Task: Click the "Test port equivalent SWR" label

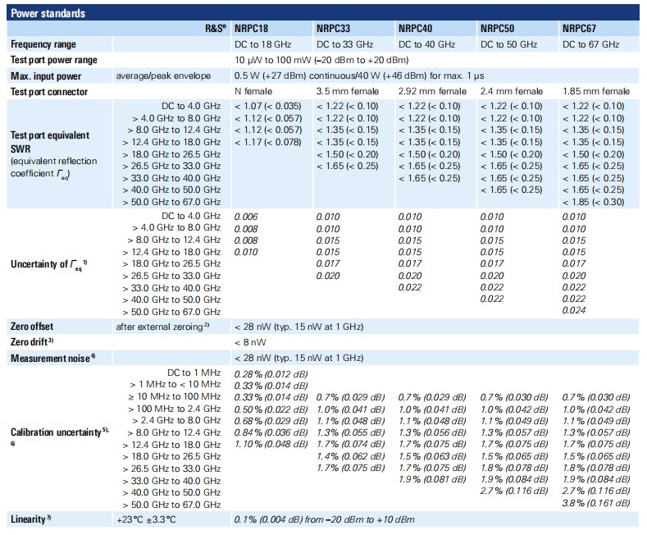Action: [50, 142]
